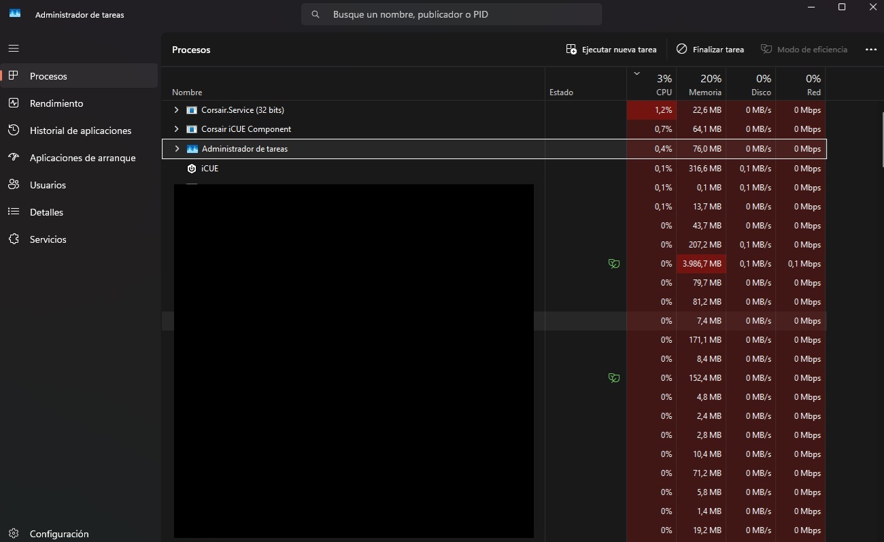This screenshot has height=542, width=884.
Task: Click the search box for name or PID
Action: point(452,14)
